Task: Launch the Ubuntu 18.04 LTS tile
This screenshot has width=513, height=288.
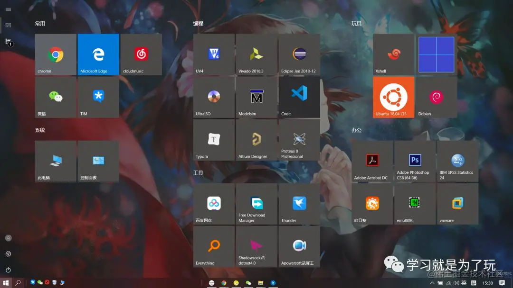Action: pyautogui.click(x=394, y=97)
